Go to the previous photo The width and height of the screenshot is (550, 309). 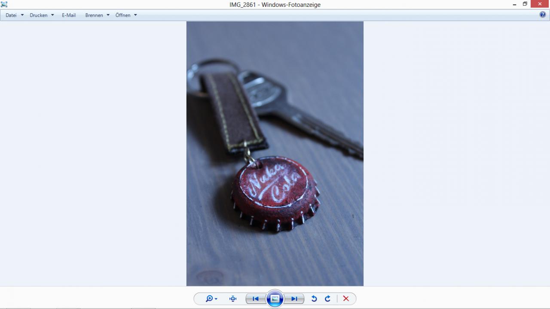(255, 299)
